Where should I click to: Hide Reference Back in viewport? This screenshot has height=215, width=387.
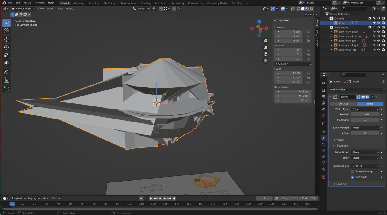(x=379, y=32)
